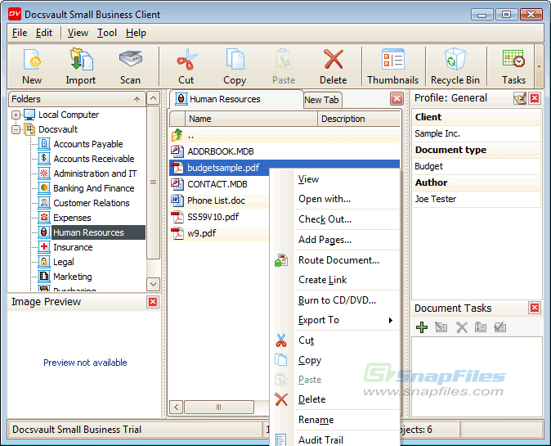551x446 pixels.
Task: Open the Export To submenu arrow
Action: click(x=391, y=320)
